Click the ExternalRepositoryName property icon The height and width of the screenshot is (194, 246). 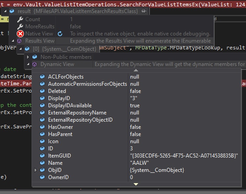tap(42, 112)
